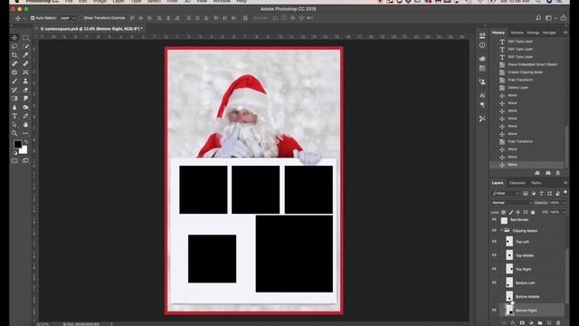Image resolution: width=579 pixels, height=326 pixels.
Task: Open the Auto-Select Layer dropdown
Action: 68,18
